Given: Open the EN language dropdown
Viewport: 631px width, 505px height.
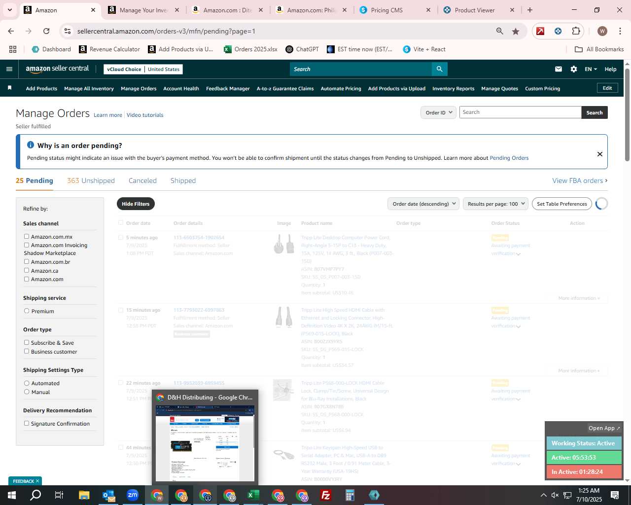Looking at the screenshot, I should 591,69.
